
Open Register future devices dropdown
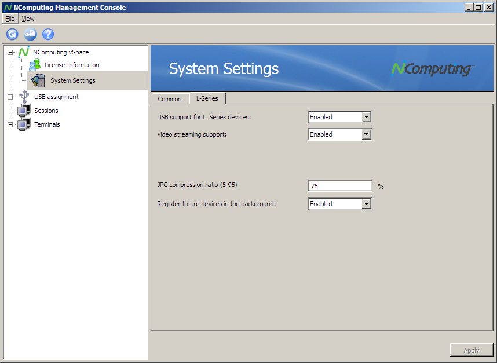367,204
